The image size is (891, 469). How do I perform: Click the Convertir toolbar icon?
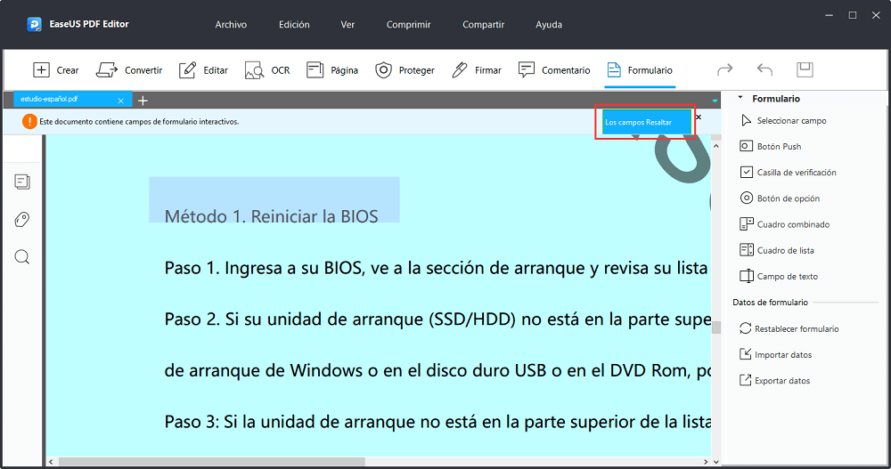coord(106,69)
